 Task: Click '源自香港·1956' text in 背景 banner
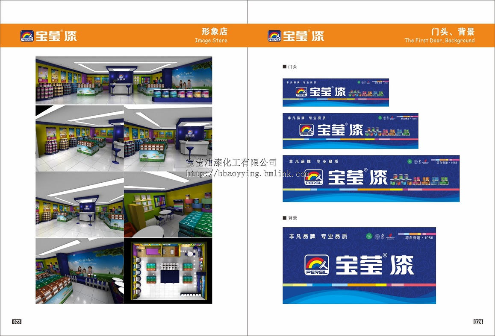point(419,238)
